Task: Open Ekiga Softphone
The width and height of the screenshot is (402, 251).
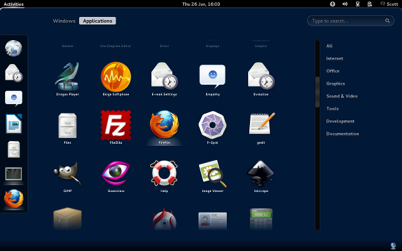Action: pyautogui.click(x=116, y=79)
